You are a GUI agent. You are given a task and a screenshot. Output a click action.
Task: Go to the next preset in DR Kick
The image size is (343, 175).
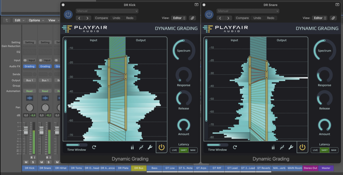coord(87,18)
